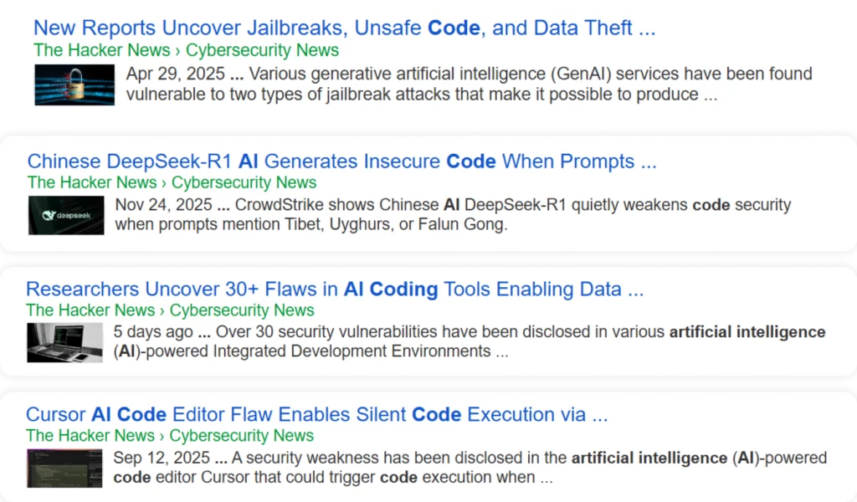
Task: Click the CrowdStrike snippet dated Nov 24, 2025
Action: 452,214
